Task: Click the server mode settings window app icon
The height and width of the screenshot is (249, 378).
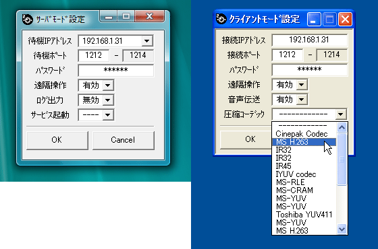Action: pos(27,20)
